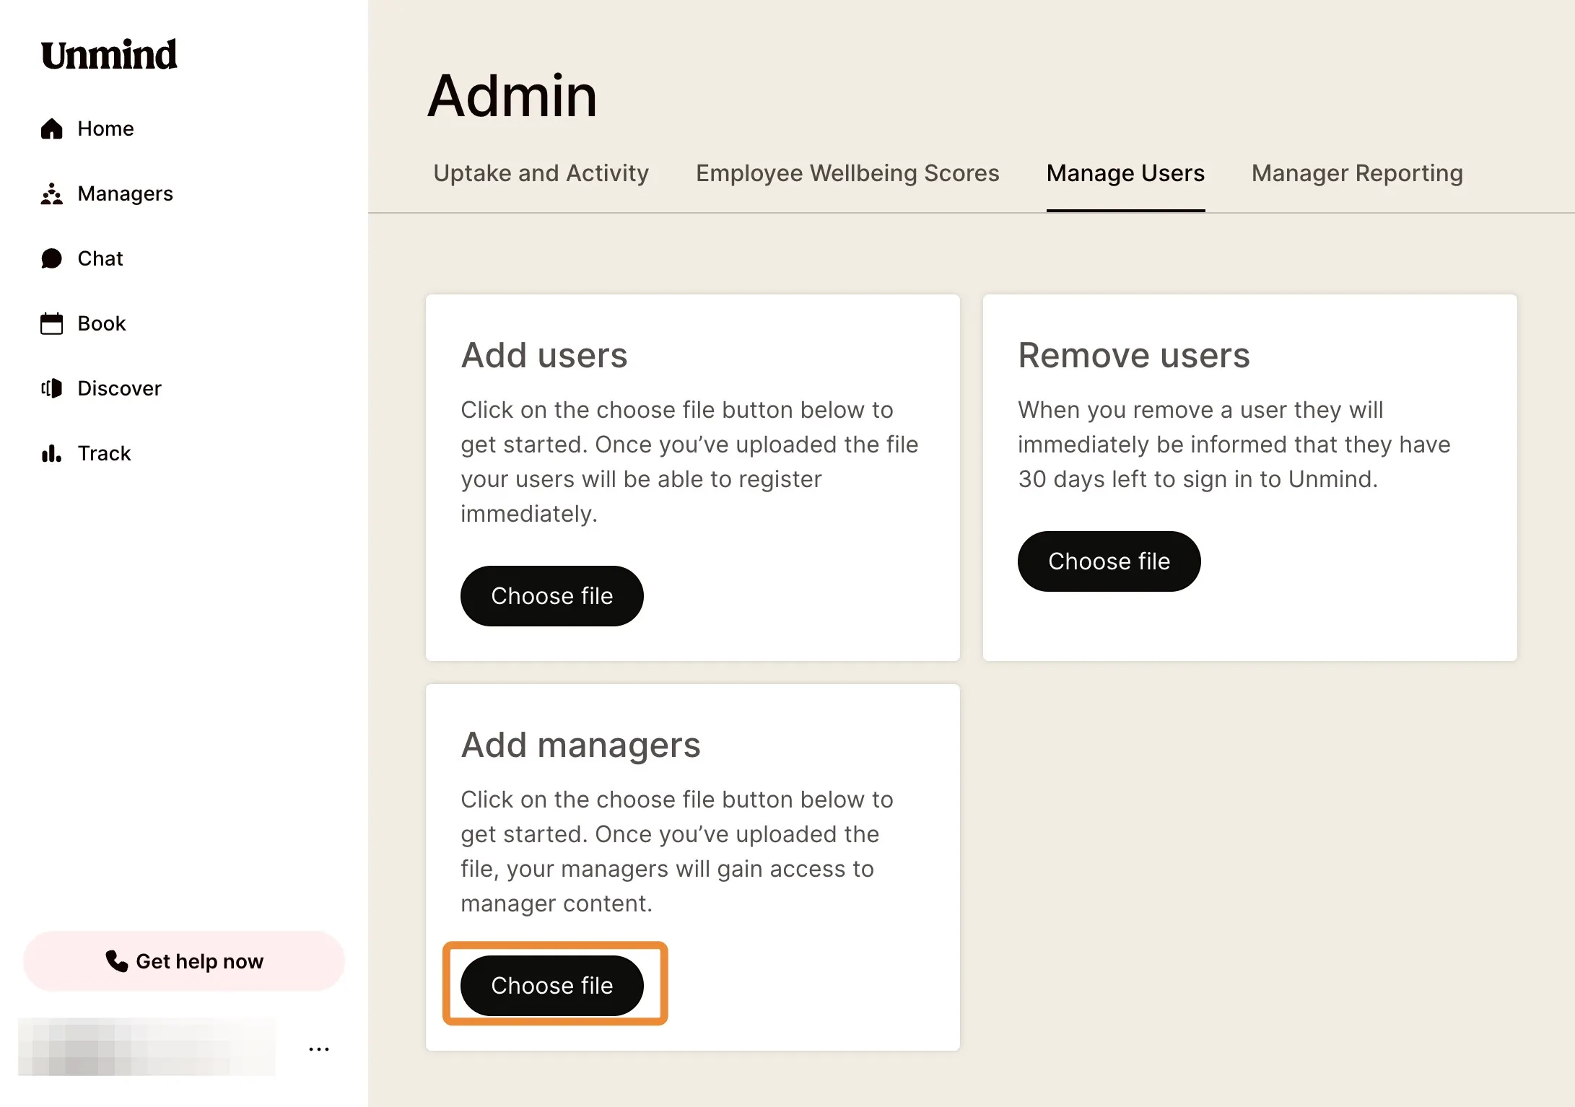Switch to Employee Wellbeing Scores tab

pos(847,173)
